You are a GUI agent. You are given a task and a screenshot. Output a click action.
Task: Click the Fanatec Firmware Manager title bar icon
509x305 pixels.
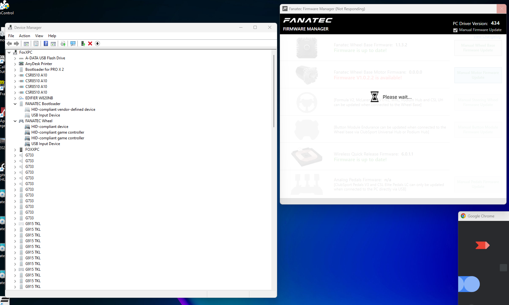tap(285, 9)
